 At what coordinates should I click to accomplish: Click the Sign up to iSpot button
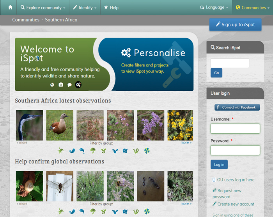coord(236,25)
